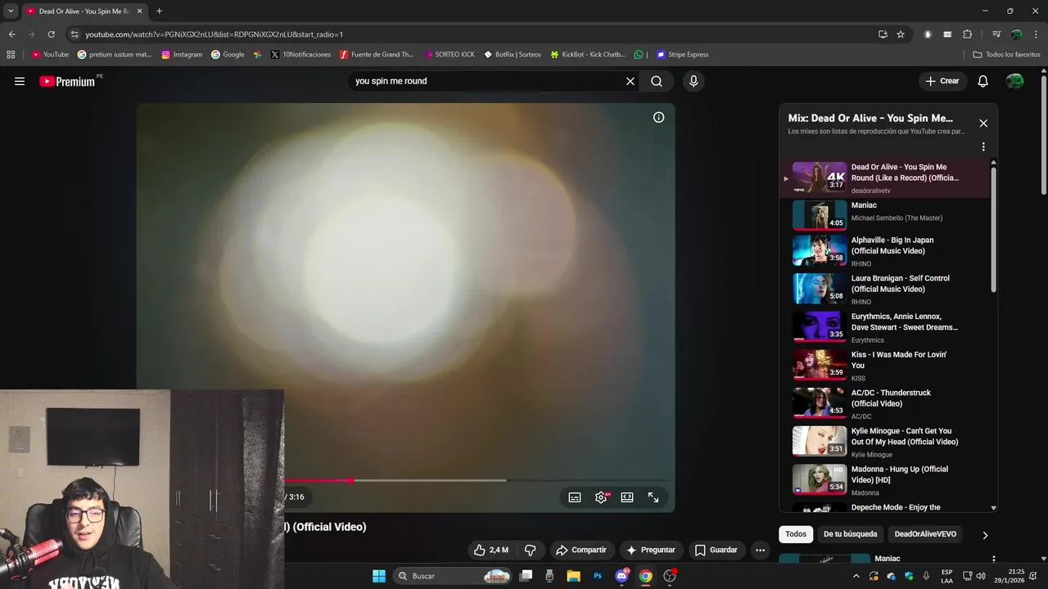This screenshot has width=1048, height=589.
Task: Open Mix playlist three-dot options
Action: 983,147
